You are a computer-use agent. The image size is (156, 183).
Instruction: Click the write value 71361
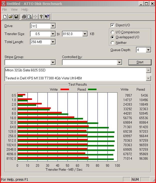coord(127,127)
